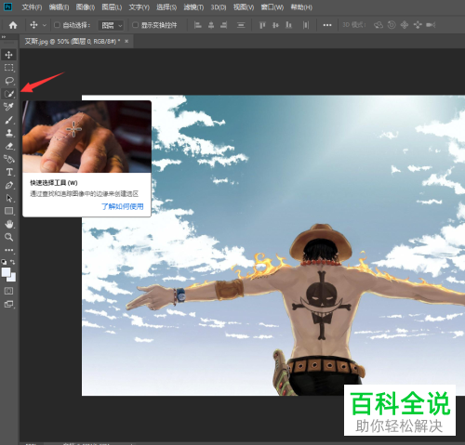Select the Move tool in the toolbox
This screenshot has height=445, width=465.
(x=8, y=55)
